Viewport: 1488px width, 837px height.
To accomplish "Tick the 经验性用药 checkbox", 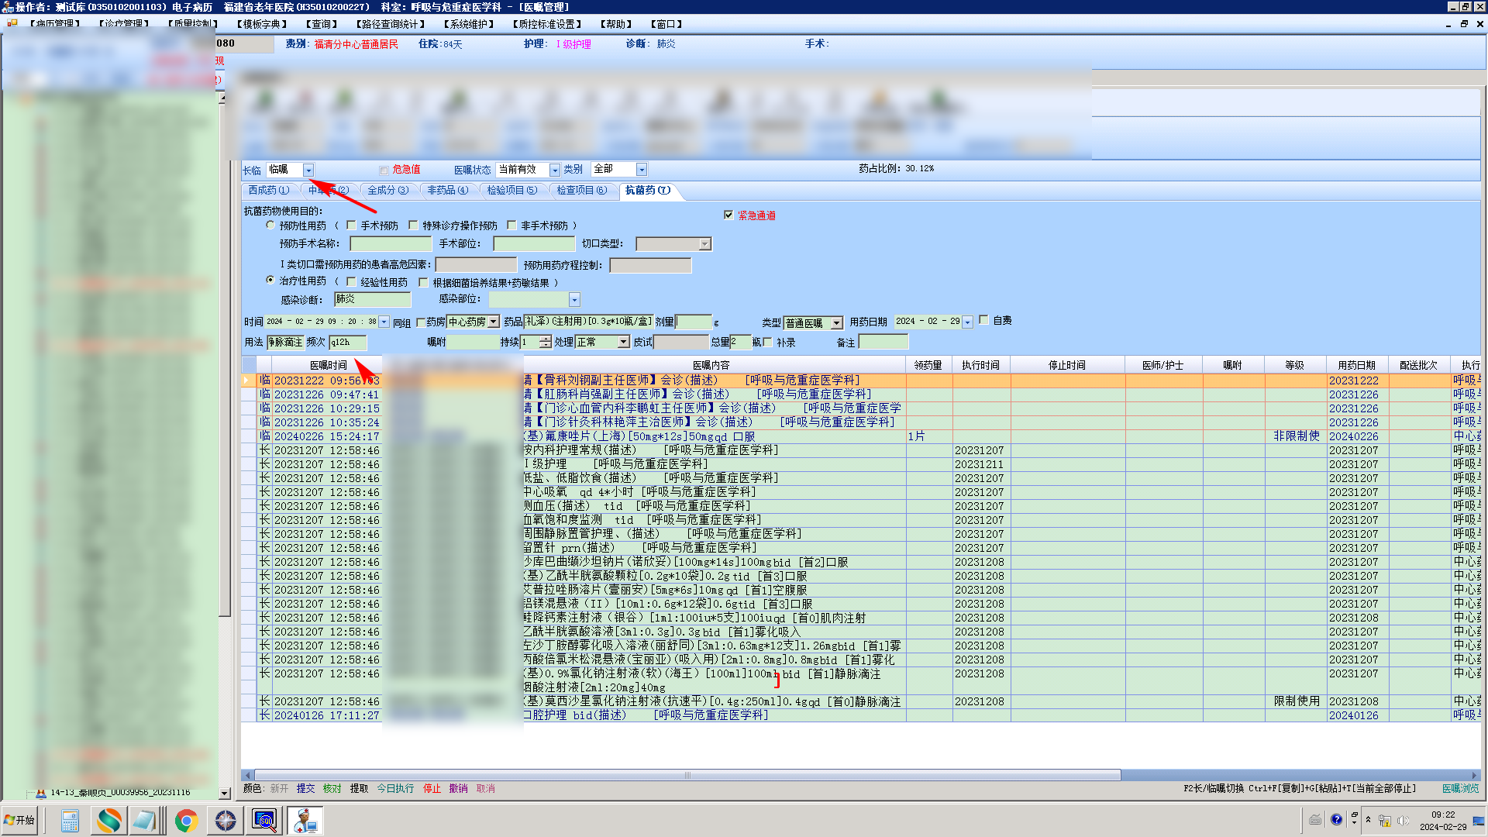I will [351, 282].
